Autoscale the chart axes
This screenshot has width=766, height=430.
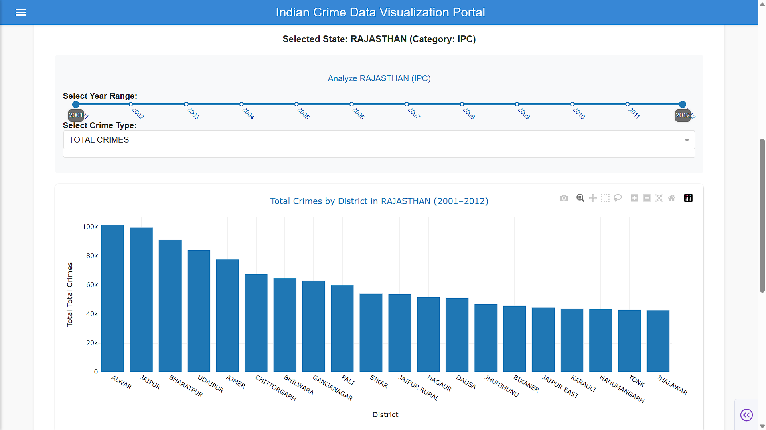pos(659,198)
